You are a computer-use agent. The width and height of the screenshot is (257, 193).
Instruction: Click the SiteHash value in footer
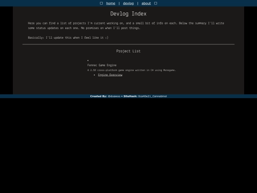click(x=152, y=96)
